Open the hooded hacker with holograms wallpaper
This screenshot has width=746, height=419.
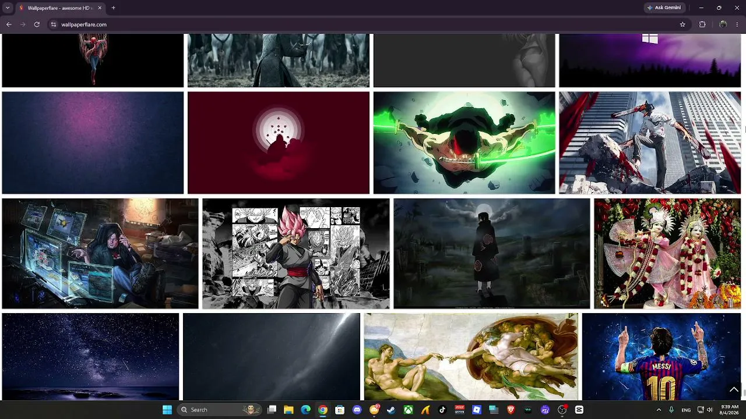[100, 254]
